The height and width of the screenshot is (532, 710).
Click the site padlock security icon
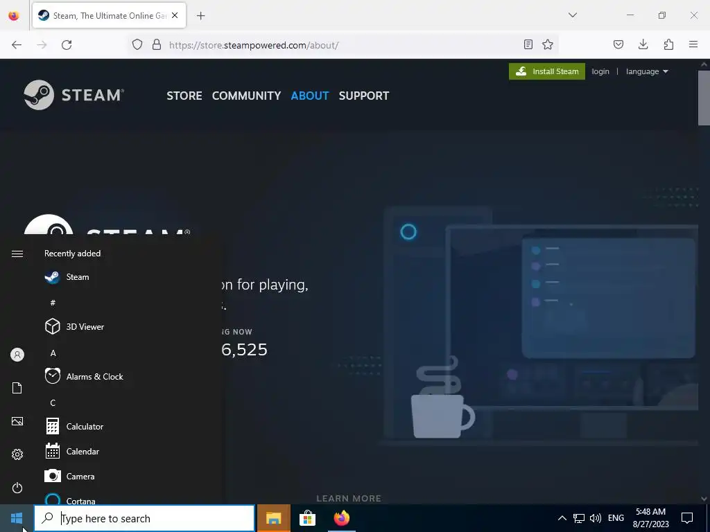tap(157, 45)
